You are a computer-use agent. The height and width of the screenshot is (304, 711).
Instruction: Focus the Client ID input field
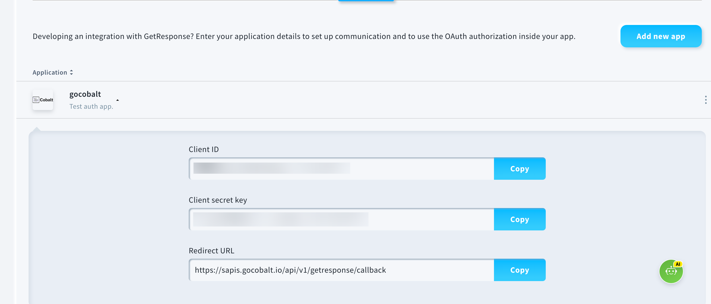pyautogui.click(x=341, y=169)
